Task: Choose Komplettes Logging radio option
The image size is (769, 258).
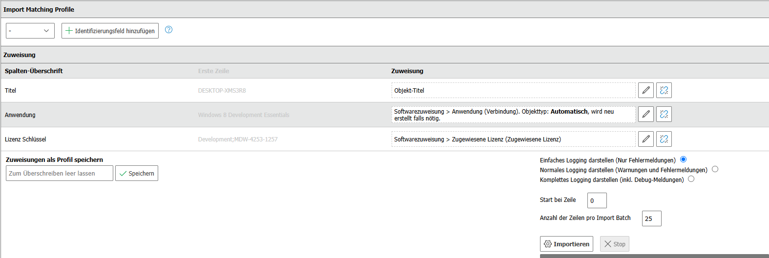Action: [x=691, y=179]
